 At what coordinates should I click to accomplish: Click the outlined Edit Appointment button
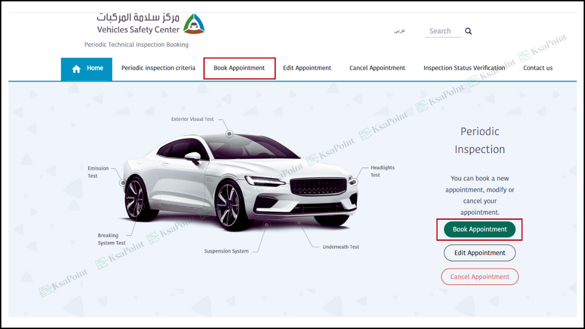480,253
